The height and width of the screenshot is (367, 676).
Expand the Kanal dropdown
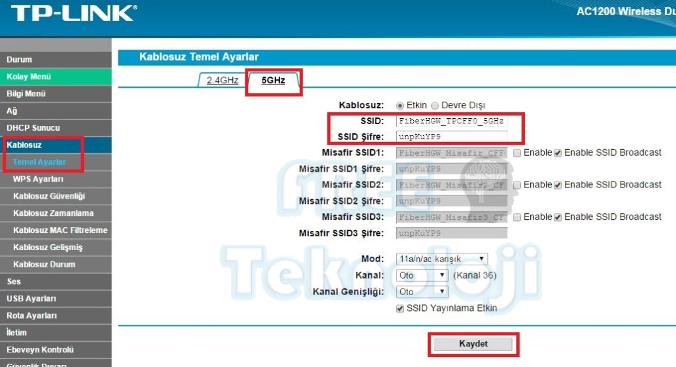[422, 275]
